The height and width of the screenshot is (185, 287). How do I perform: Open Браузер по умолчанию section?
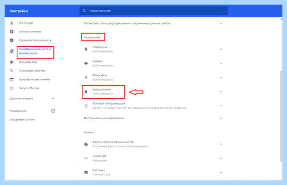pos(34,79)
